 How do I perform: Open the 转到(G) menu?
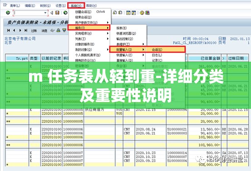[45, 6]
